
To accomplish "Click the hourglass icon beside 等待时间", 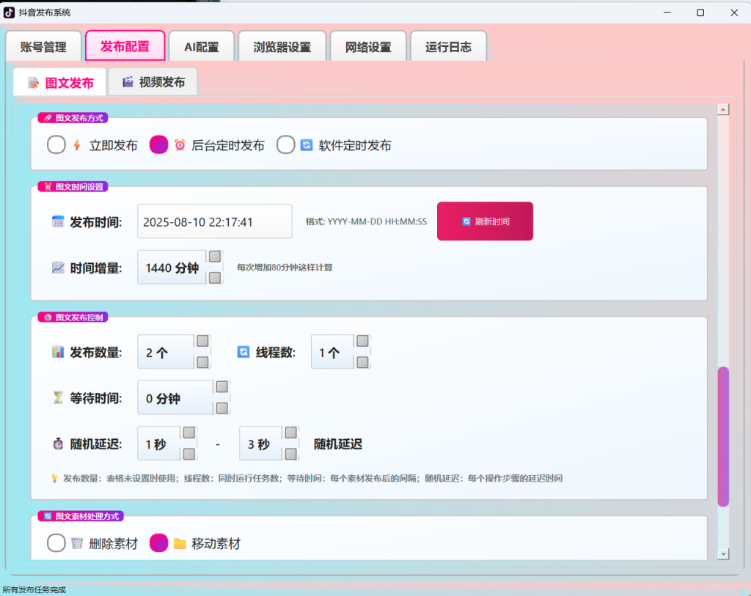I will [58, 398].
